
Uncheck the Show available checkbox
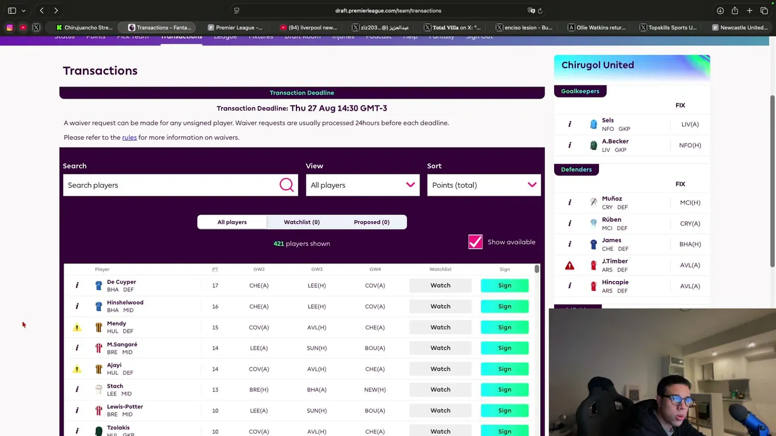pos(475,242)
